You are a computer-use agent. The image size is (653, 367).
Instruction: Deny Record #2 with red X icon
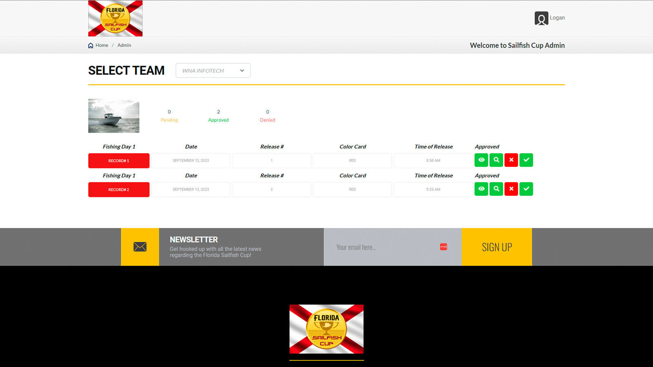511,189
